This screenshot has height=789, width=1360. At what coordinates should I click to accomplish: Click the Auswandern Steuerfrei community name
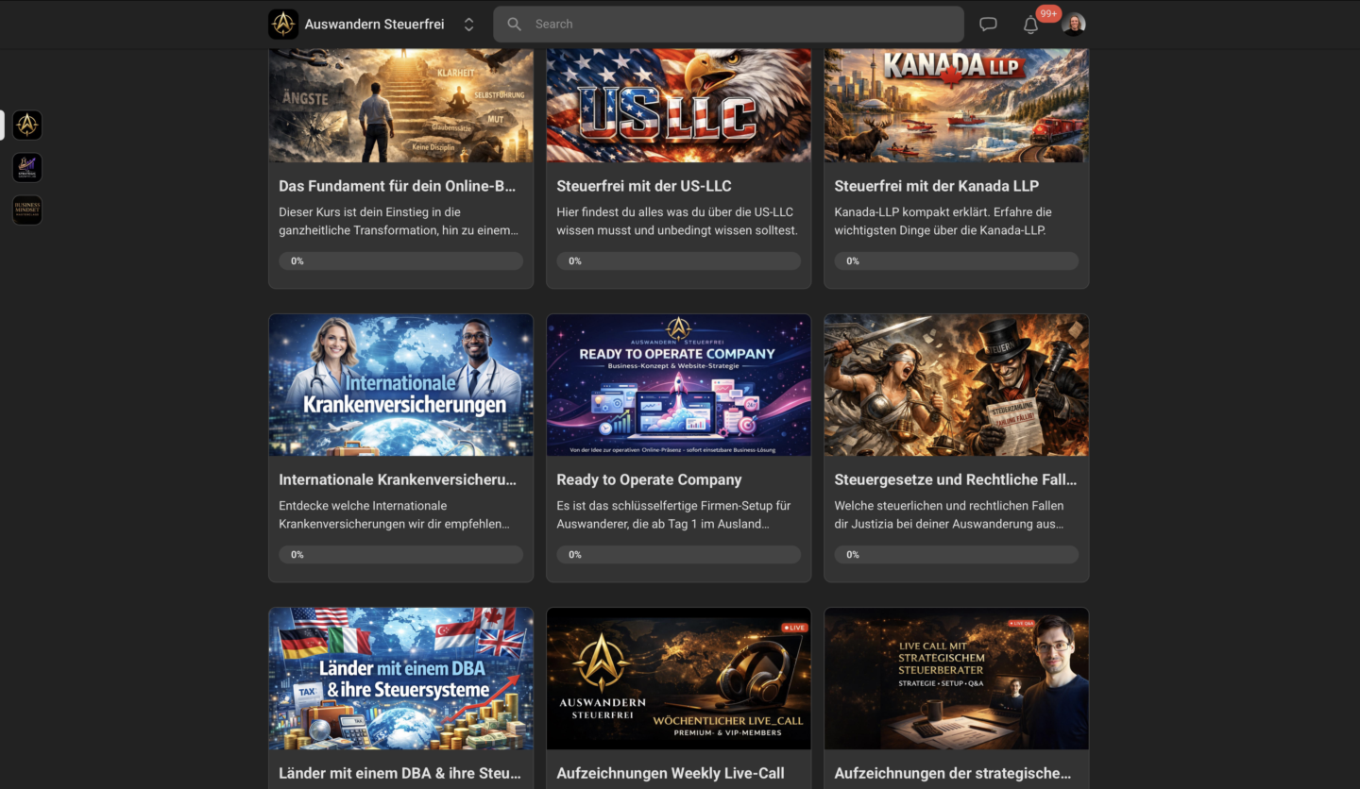374,25
